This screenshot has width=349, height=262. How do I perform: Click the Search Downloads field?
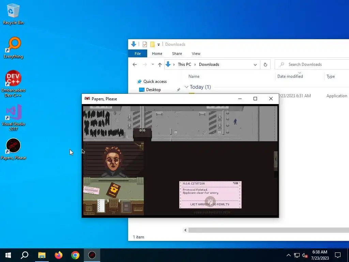[312, 64]
